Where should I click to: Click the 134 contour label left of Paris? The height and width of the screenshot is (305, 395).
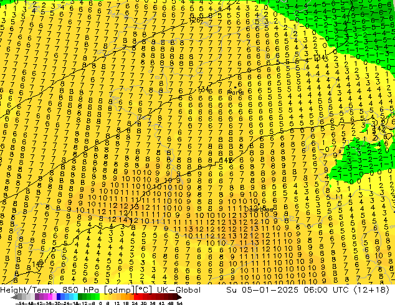point(203,89)
